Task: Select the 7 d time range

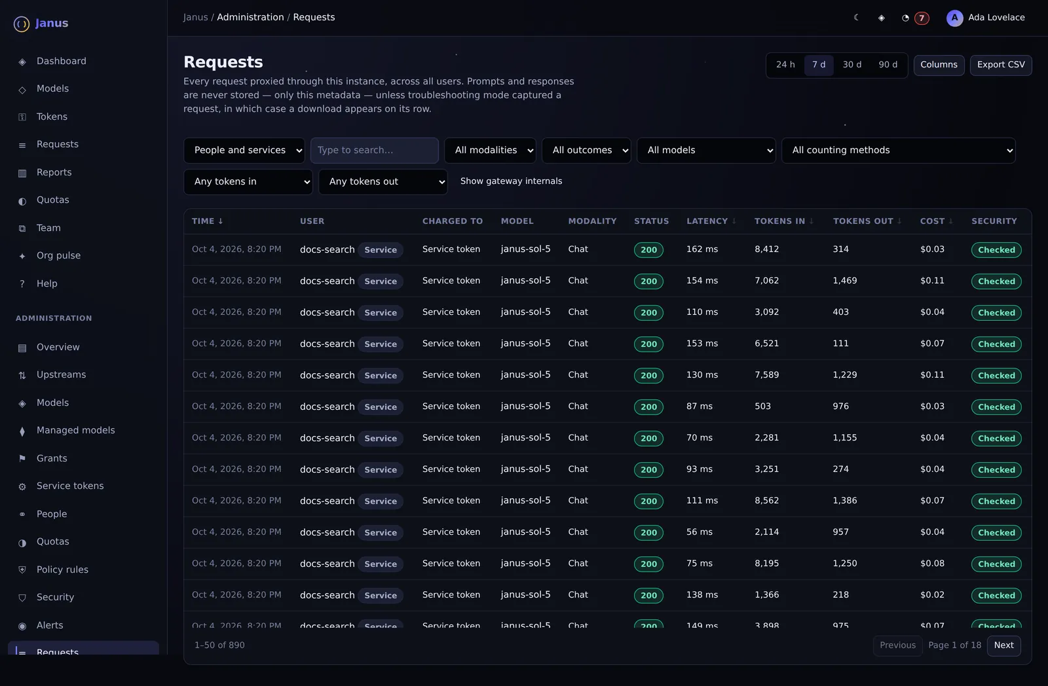Action: coord(819,65)
